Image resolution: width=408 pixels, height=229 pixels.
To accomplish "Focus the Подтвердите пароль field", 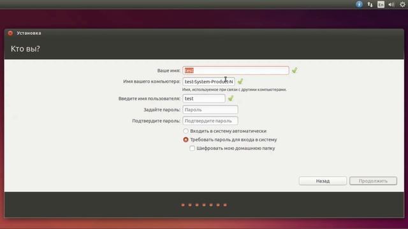I will 210,121.
